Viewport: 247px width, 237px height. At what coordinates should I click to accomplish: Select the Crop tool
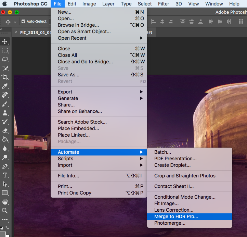[5, 77]
